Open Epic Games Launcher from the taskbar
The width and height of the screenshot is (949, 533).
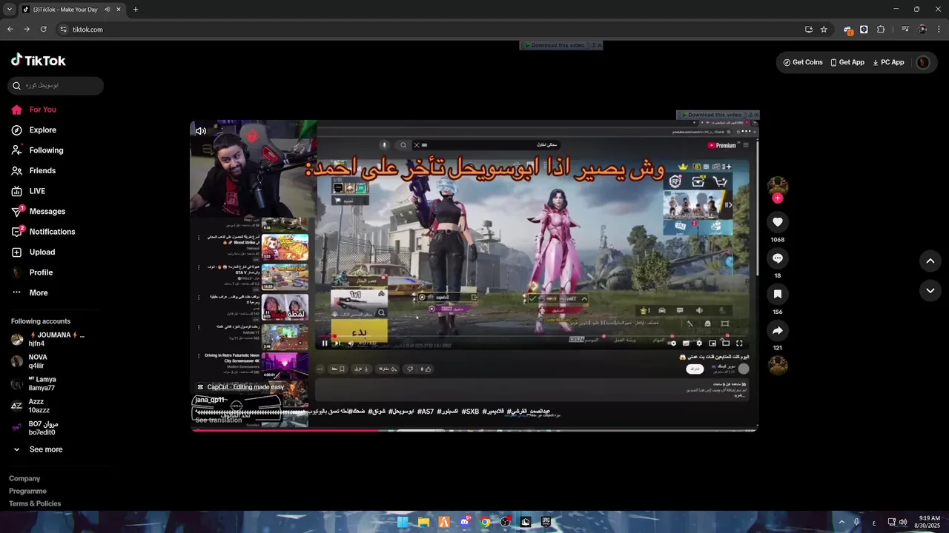[546, 522]
